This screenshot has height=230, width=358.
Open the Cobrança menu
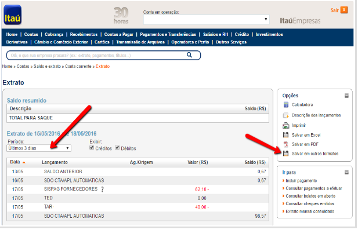(54, 34)
